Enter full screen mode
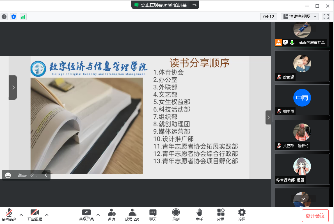 tap(326, 17)
